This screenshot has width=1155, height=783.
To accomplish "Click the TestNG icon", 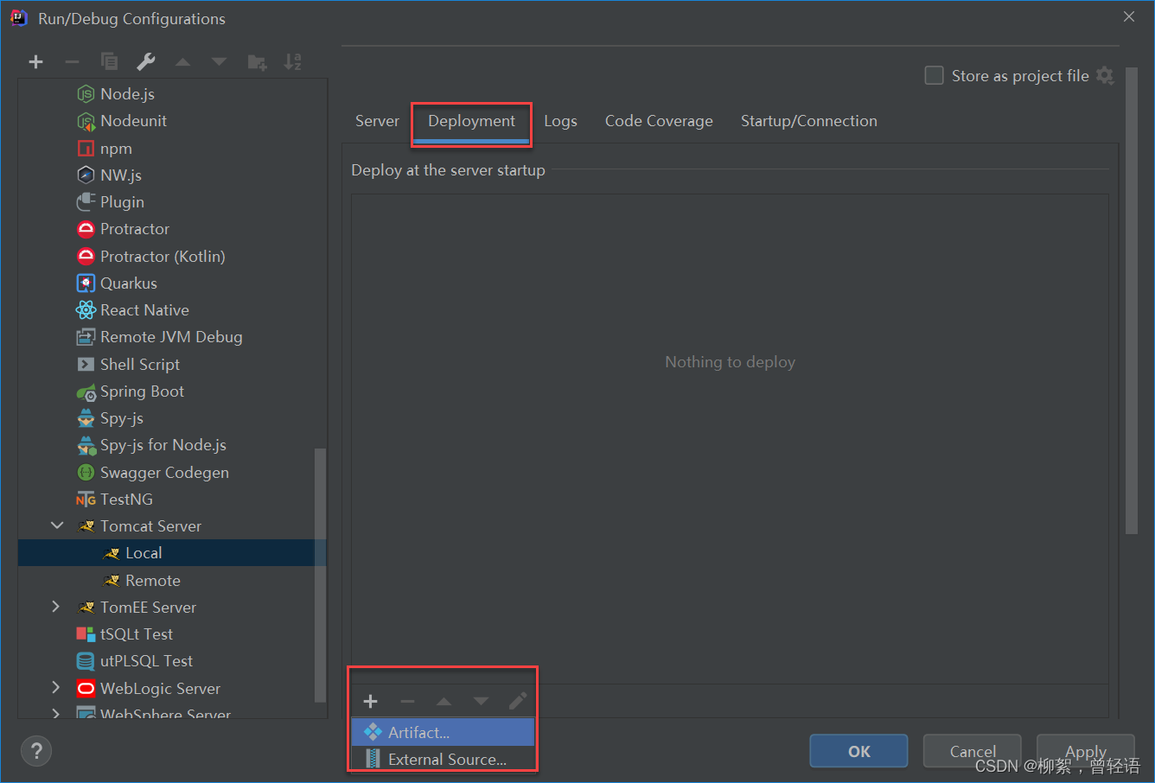I will (x=86, y=500).
